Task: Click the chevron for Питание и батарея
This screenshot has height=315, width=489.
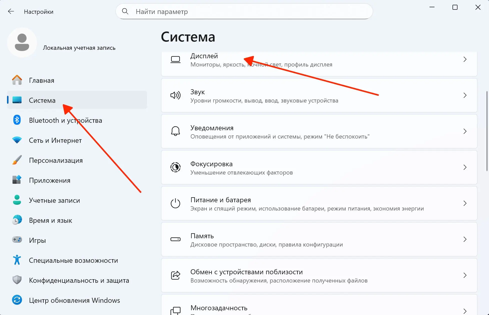Action: click(x=465, y=203)
